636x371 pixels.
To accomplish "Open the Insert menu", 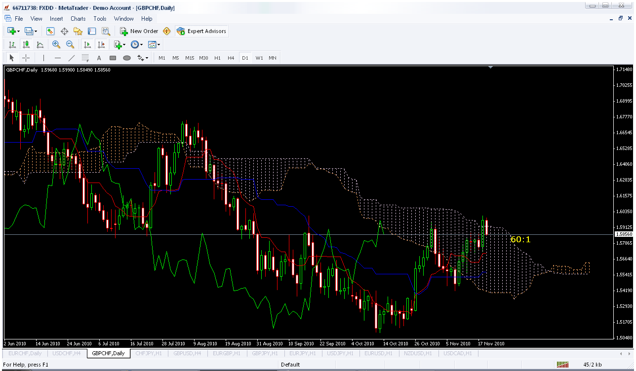I will pyautogui.click(x=56, y=19).
